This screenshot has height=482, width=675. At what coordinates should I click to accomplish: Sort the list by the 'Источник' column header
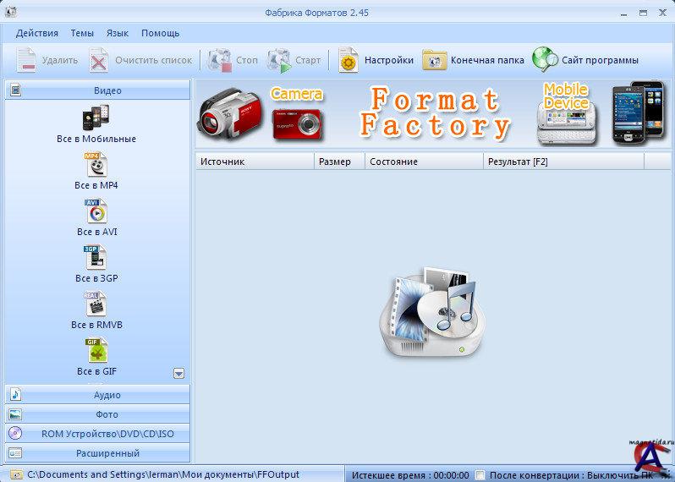point(254,162)
